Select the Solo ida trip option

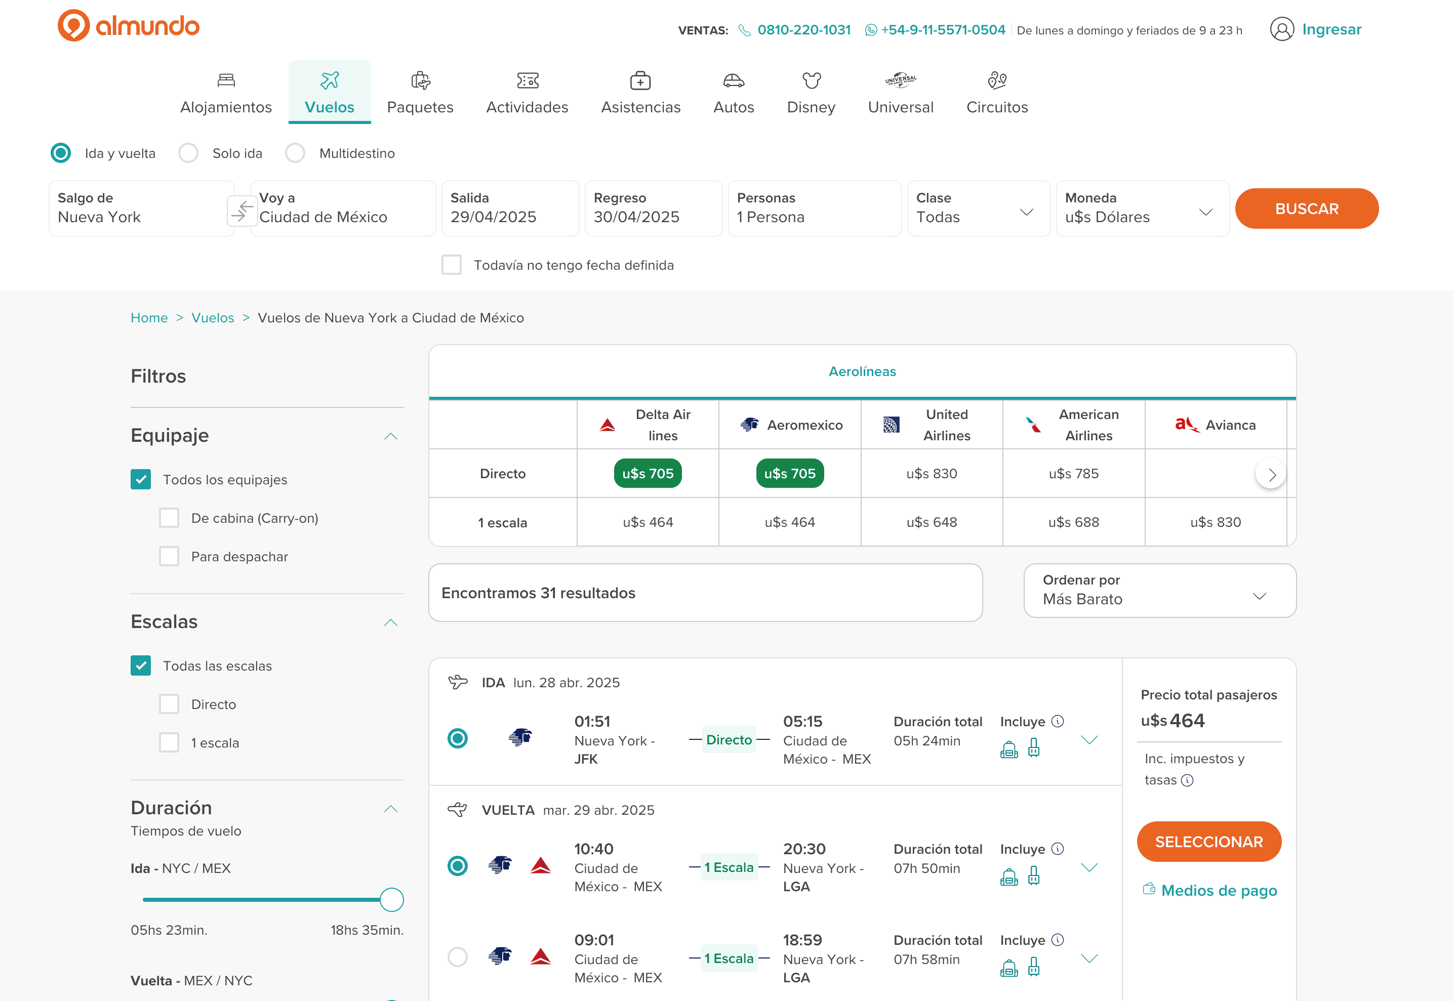tap(188, 153)
